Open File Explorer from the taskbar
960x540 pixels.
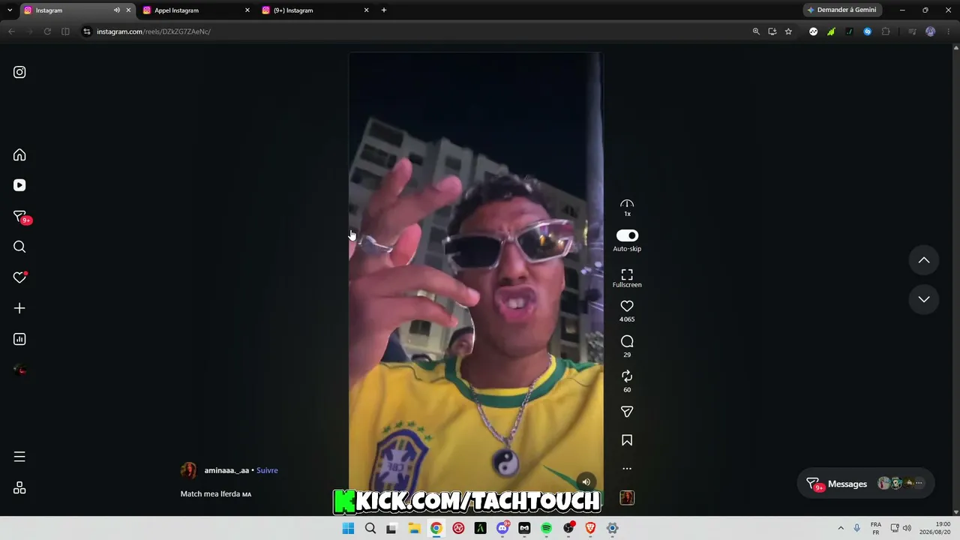414,528
